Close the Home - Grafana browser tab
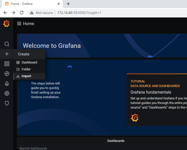 coord(59,4)
